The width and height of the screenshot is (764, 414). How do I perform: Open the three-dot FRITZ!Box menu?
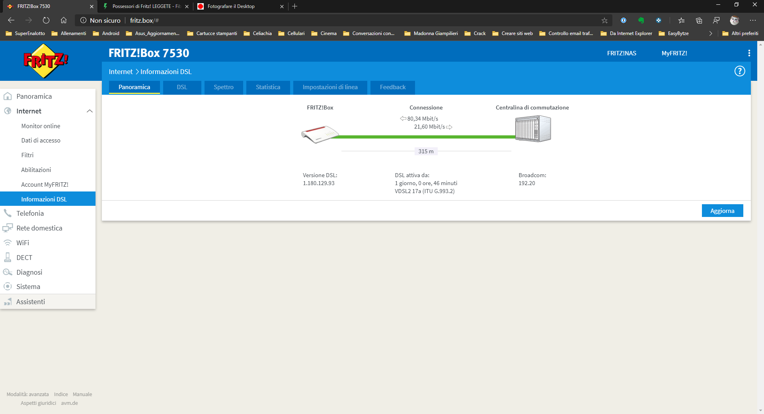tap(749, 53)
